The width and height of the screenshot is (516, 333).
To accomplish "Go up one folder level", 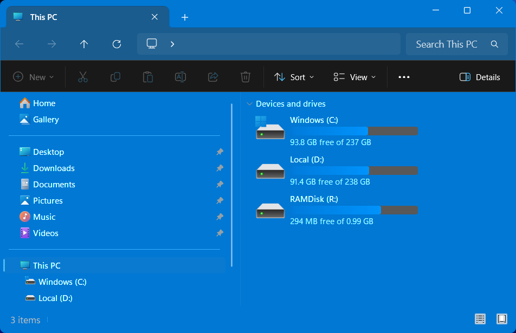I will (x=84, y=44).
